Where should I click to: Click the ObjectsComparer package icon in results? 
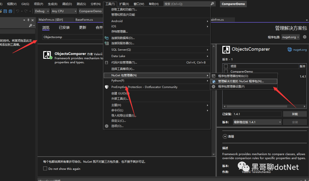(x=47, y=55)
